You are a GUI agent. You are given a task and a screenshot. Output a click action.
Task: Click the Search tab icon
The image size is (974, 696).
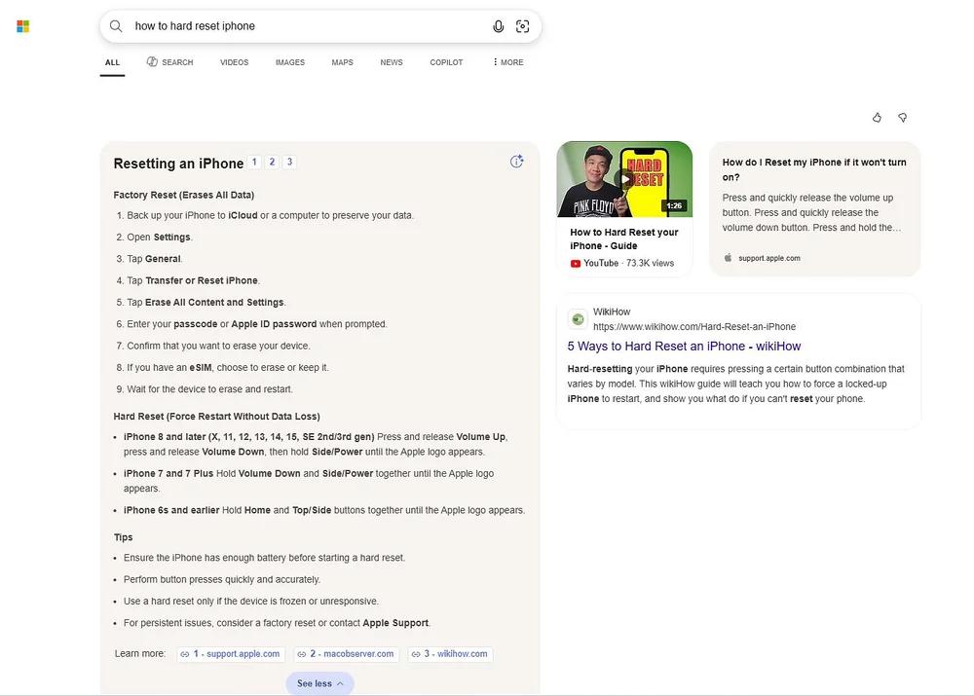click(x=152, y=61)
